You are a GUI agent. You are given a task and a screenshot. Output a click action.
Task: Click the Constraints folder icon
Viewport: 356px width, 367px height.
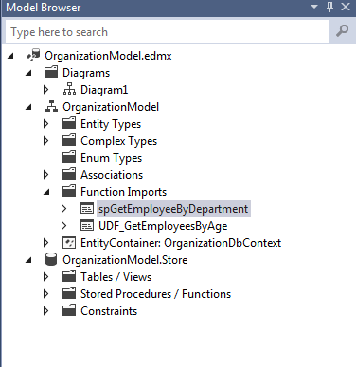click(x=69, y=310)
